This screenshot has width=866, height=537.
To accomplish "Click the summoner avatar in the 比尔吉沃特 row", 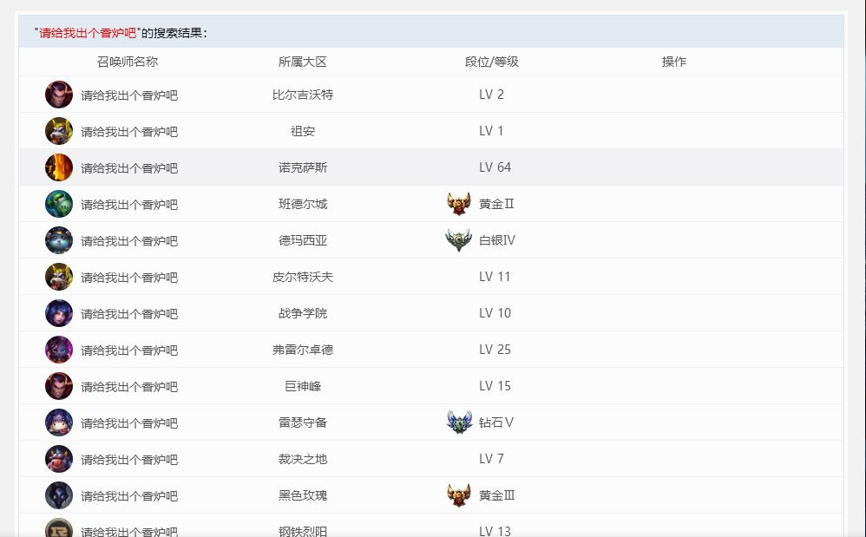I will point(59,95).
